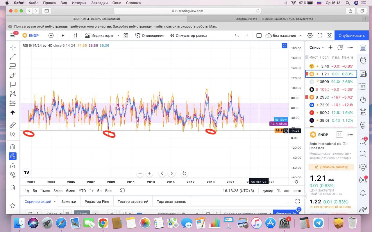Switch chart to fullscreen mode
The width and height of the screenshot is (372, 232).
point(320,35)
